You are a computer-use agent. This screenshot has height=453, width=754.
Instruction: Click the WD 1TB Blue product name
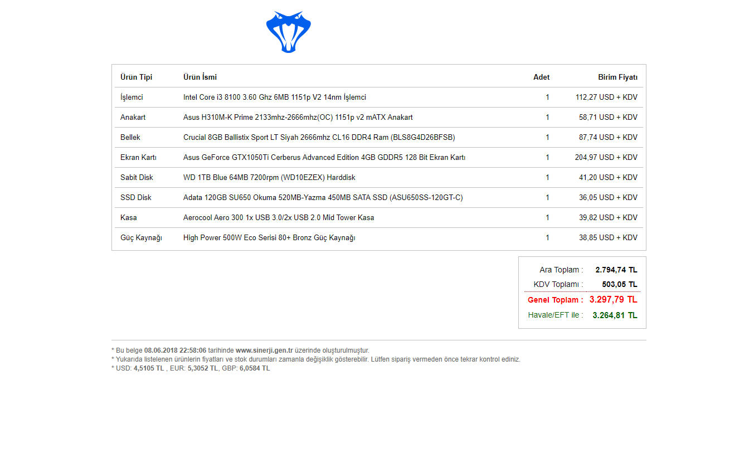coord(269,178)
